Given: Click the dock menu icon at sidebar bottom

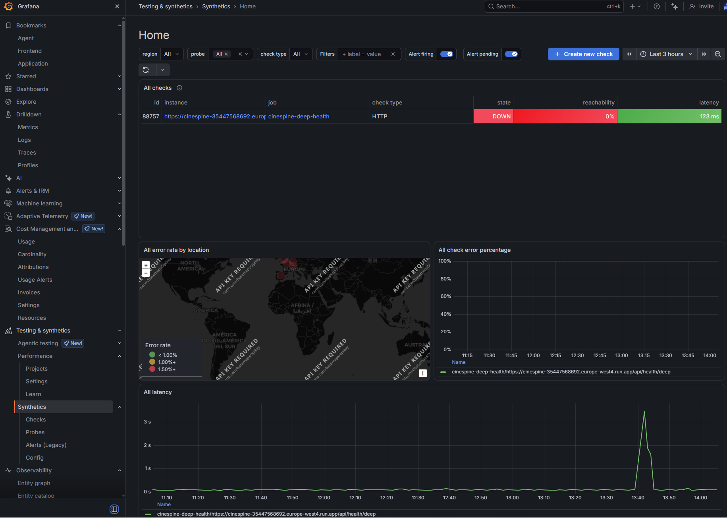Looking at the screenshot, I should pyautogui.click(x=114, y=509).
